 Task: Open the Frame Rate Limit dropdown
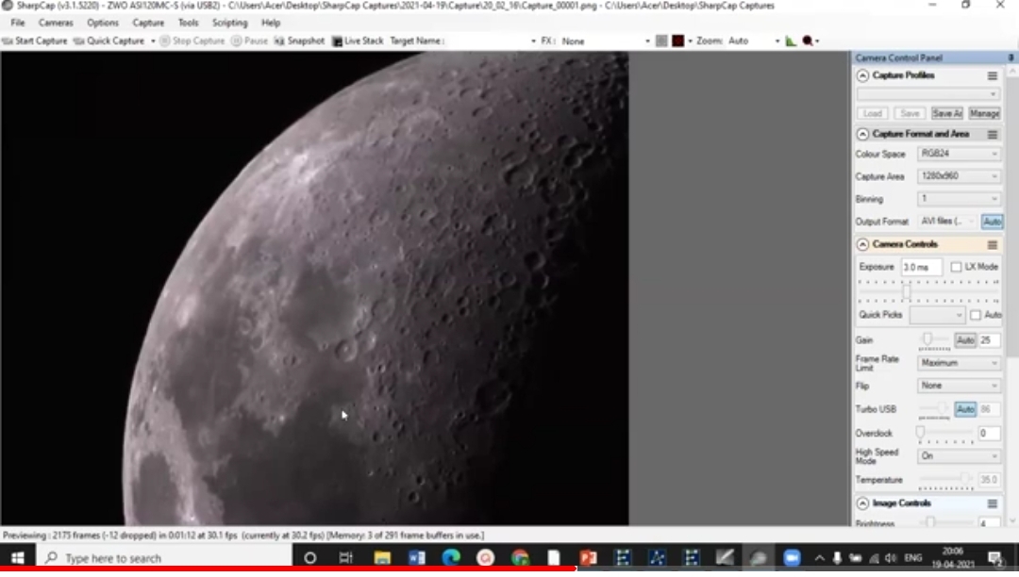(959, 363)
